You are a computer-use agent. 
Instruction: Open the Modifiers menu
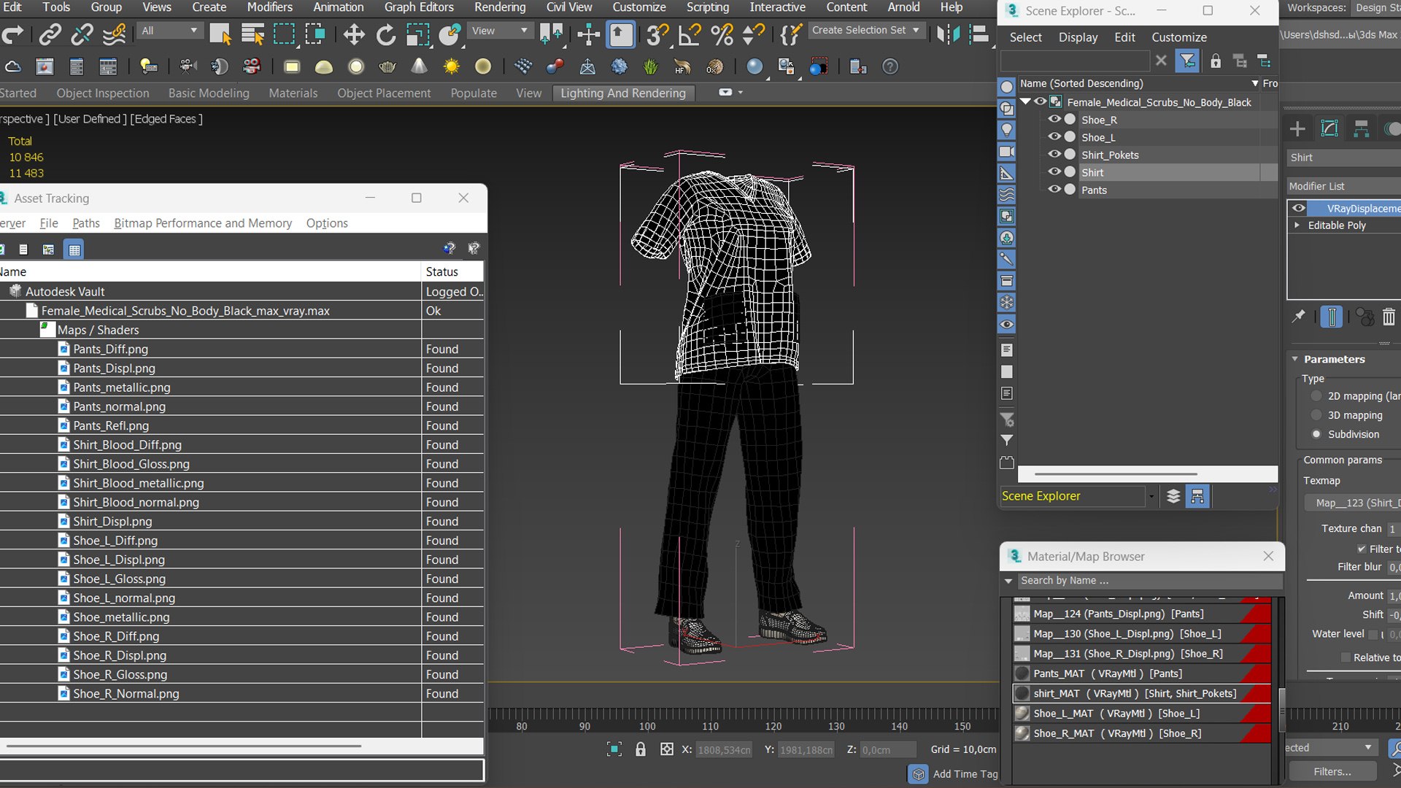269,7
